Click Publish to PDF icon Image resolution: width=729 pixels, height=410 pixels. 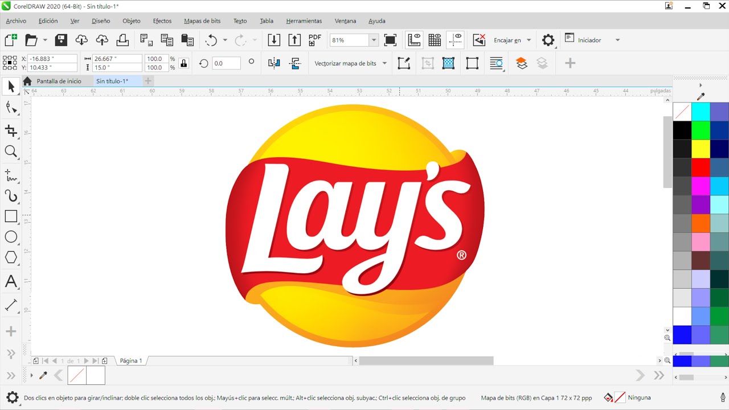point(314,40)
